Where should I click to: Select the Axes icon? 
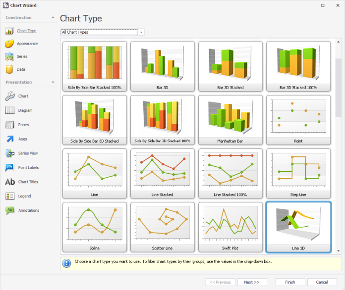tap(9, 139)
